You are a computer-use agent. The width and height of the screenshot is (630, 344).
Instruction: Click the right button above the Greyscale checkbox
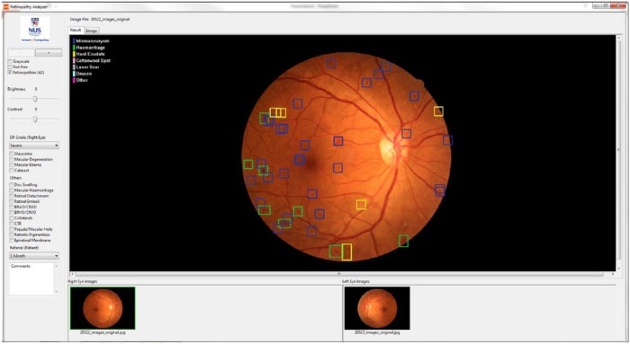pos(49,52)
